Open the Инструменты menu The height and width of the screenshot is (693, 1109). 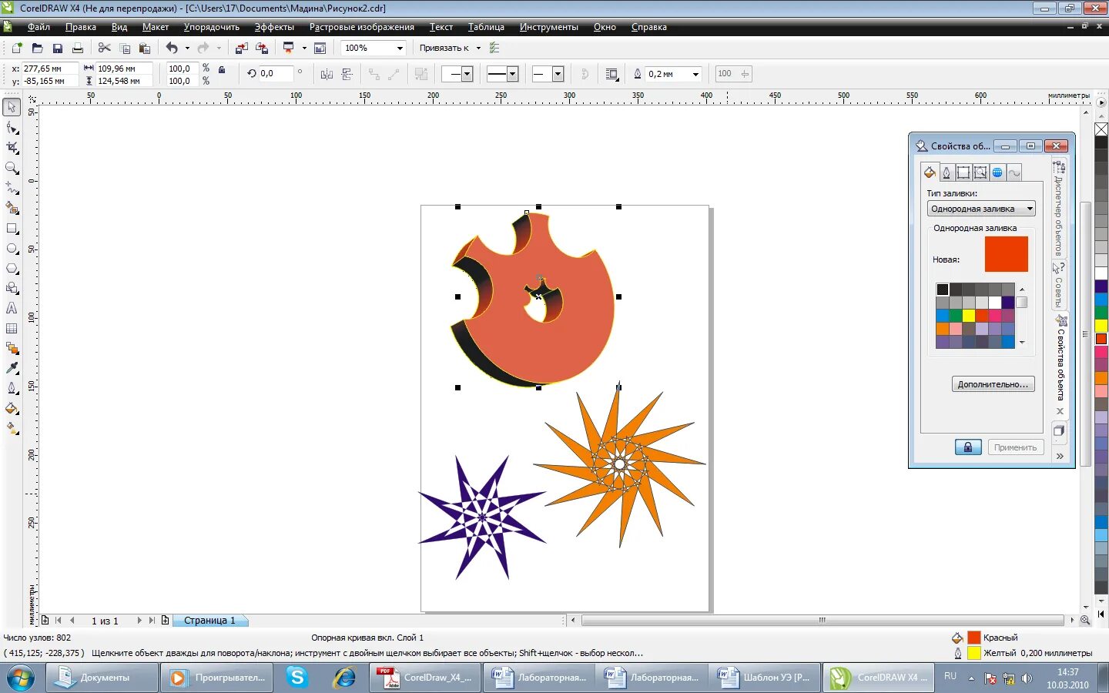point(548,27)
